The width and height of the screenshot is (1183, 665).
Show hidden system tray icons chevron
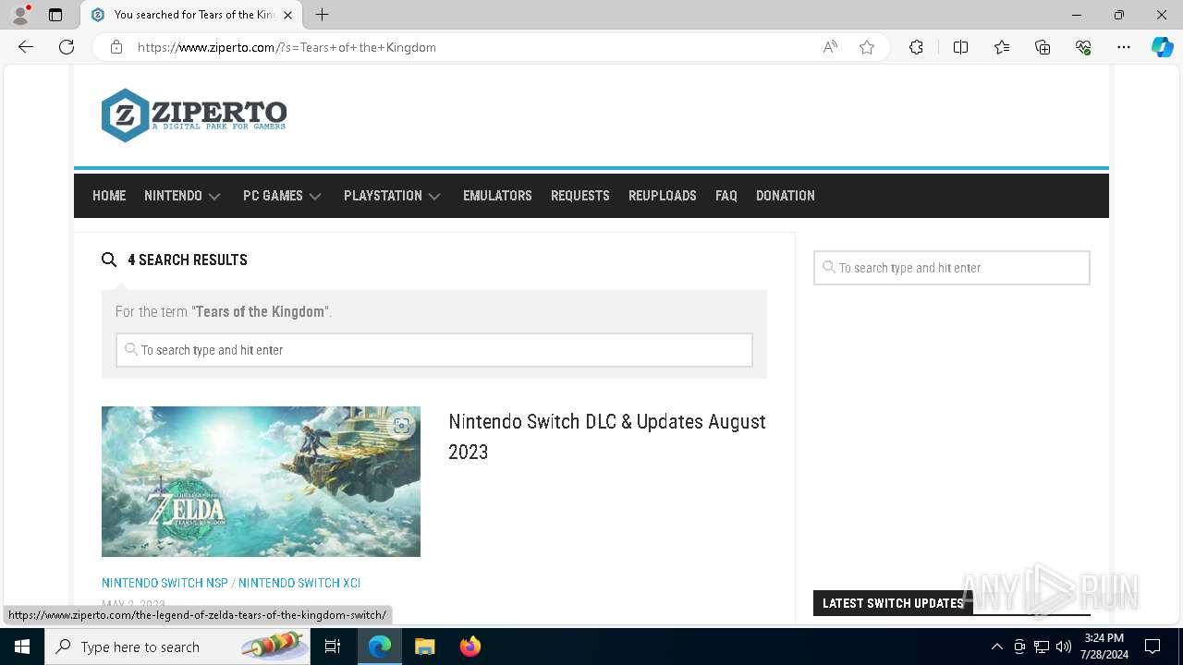point(996,647)
